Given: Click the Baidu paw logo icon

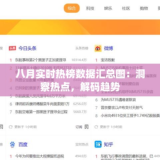Looking at the screenshot, I should point(12,144).
